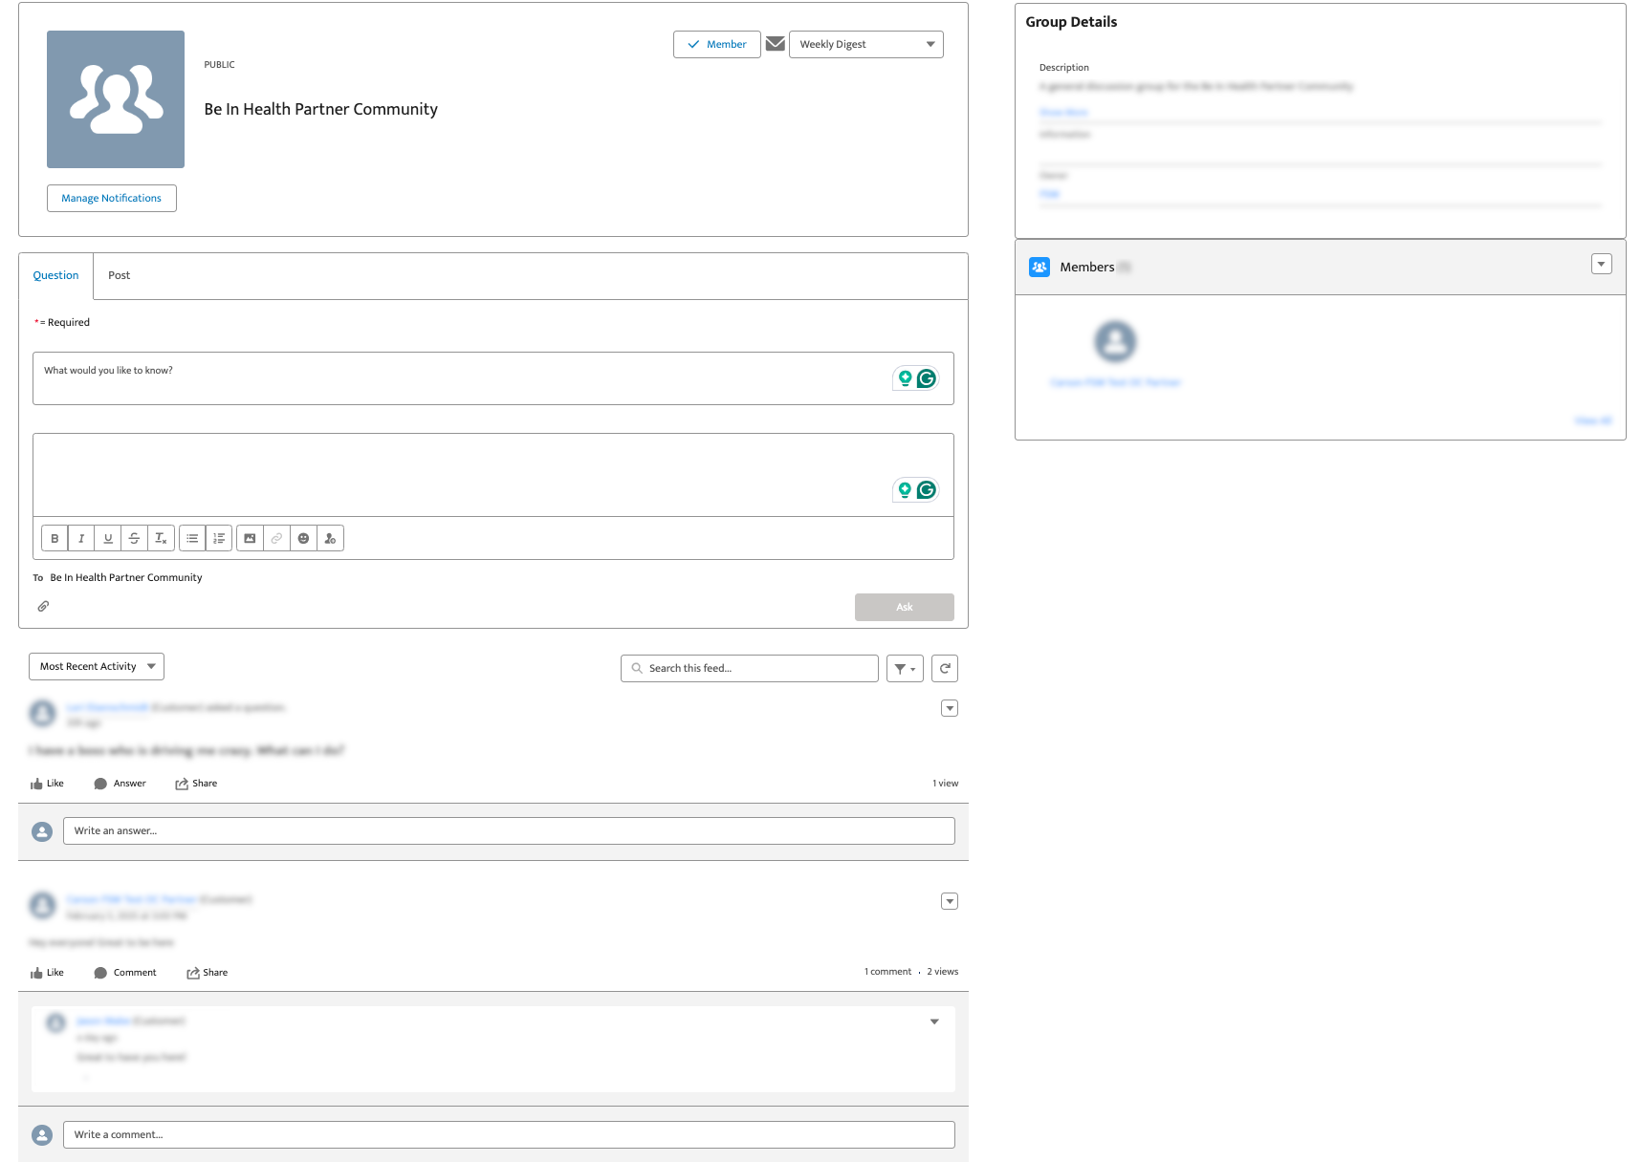Click the insert image icon

250,538
